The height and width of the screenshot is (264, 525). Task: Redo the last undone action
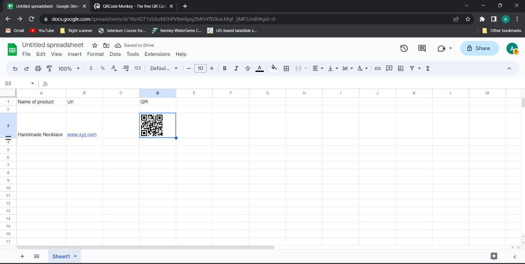click(x=27, y=68)
